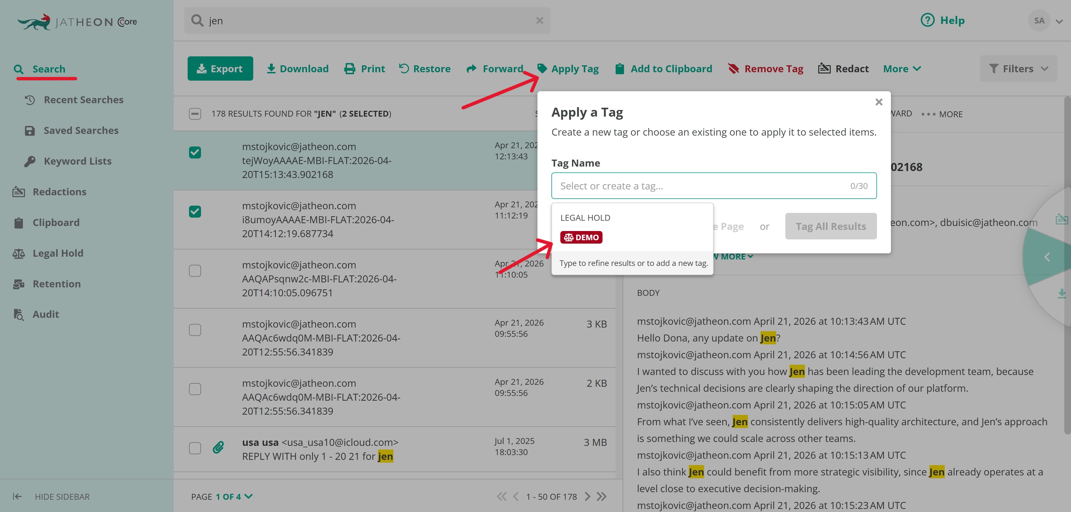Image resolution: width=1071 pixels, height=512 pixels.
Task: Toggle the select-all results checkbox
Action: coord(195,114)
